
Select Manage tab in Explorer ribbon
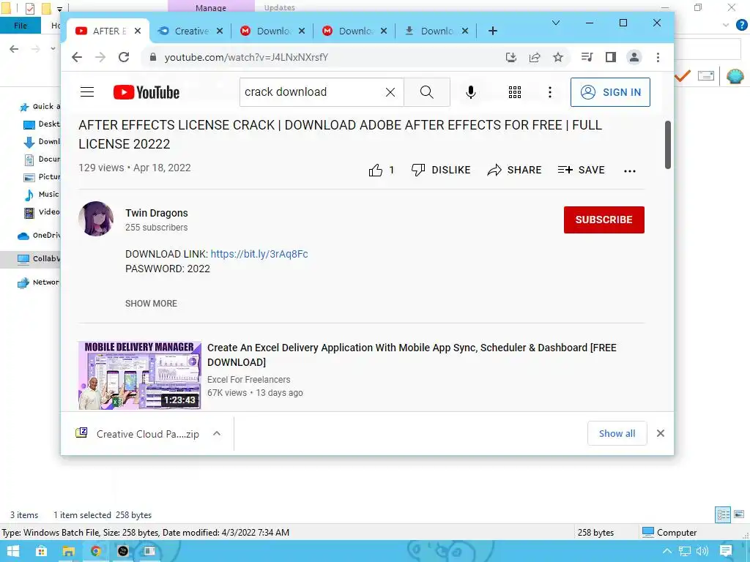tap(210, 7)
